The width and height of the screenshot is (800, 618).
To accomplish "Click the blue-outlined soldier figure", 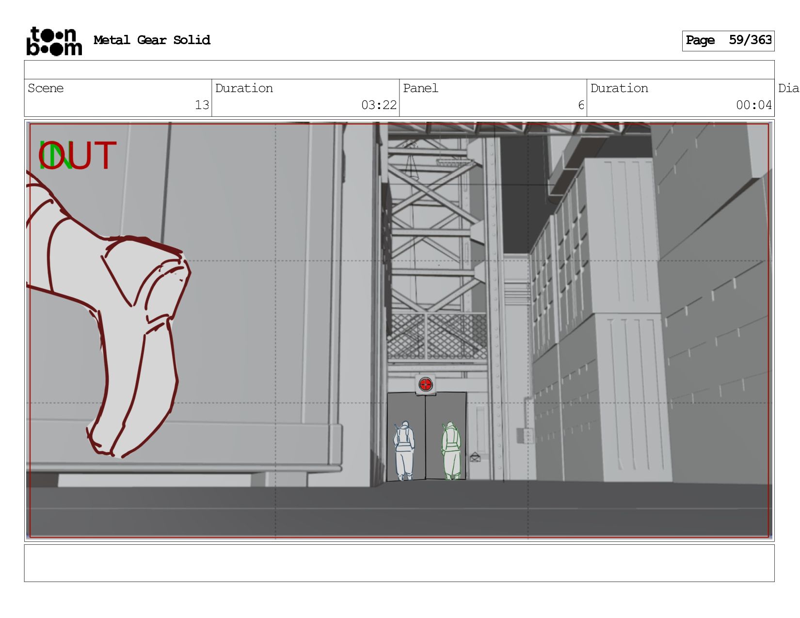I will 404,451.
